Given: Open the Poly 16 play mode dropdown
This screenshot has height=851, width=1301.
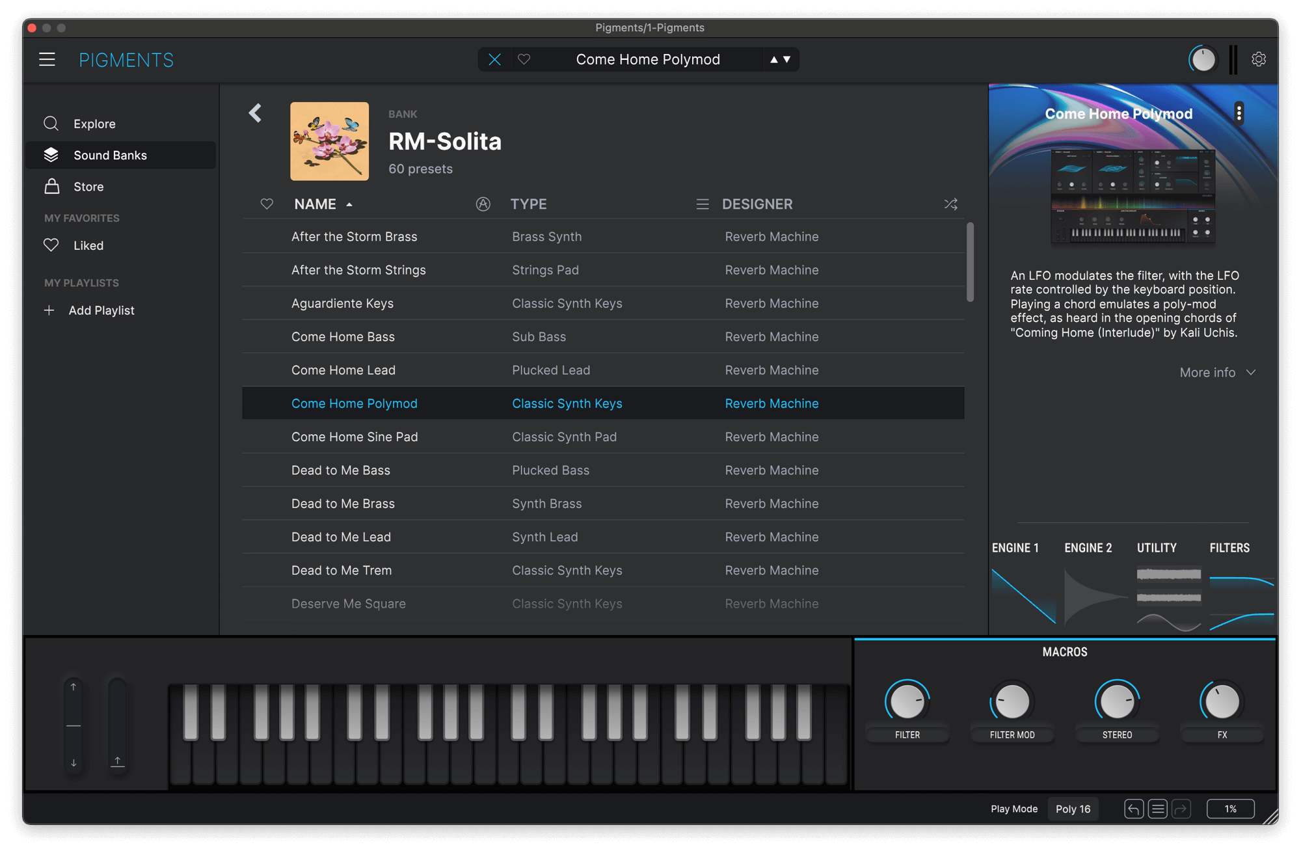Looking at the screenshot, I should 1073,809.
